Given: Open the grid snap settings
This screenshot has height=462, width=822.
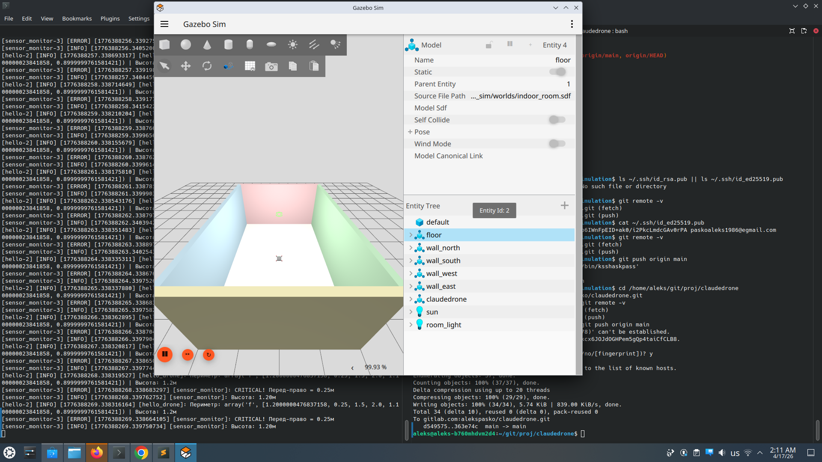Looking at the screenshot, I should click(x=250, y=66).
